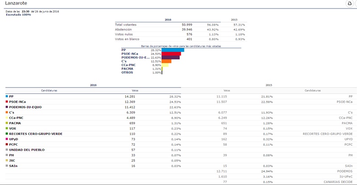Click the green VOX color square
This screenshot has height=185, width=357.
point(7,128)
